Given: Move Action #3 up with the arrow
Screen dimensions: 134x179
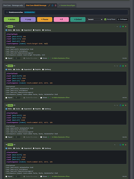Looking at the screenshot, I should pos(115,105).
